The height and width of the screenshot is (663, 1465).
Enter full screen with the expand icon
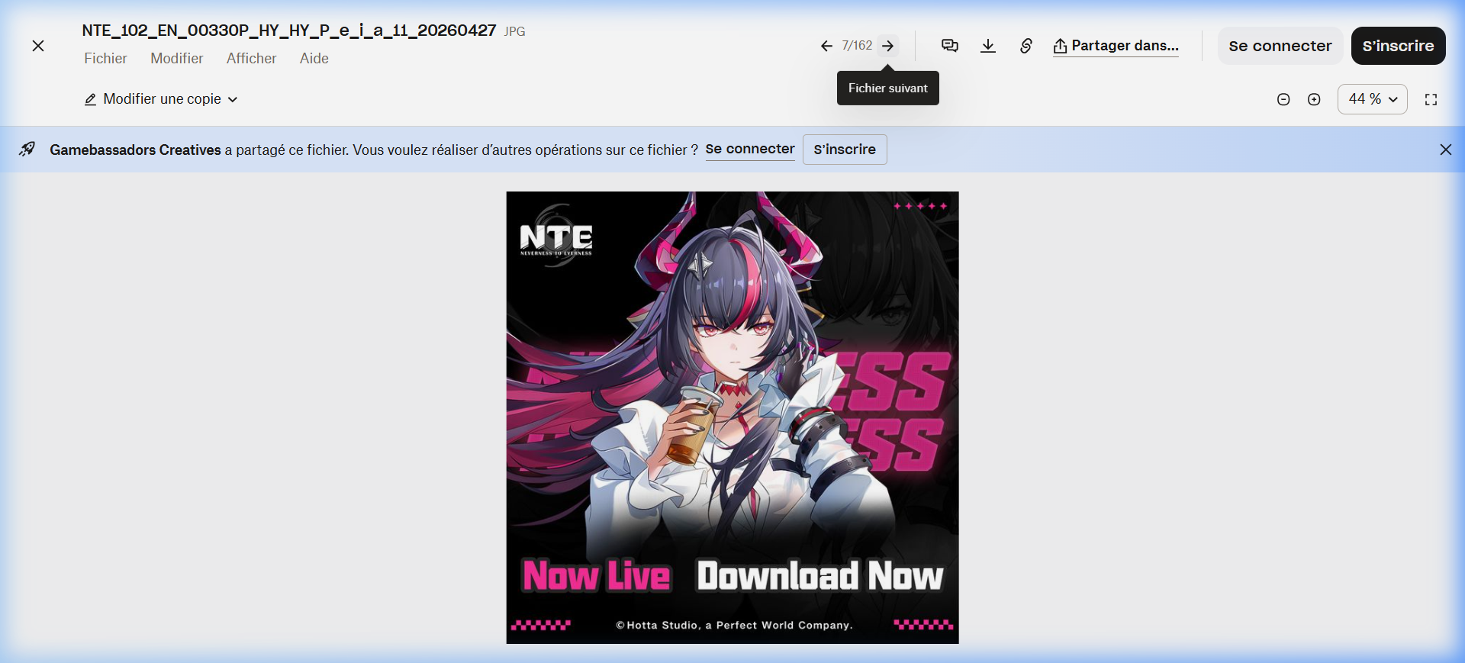click(x=1431, y=99)
